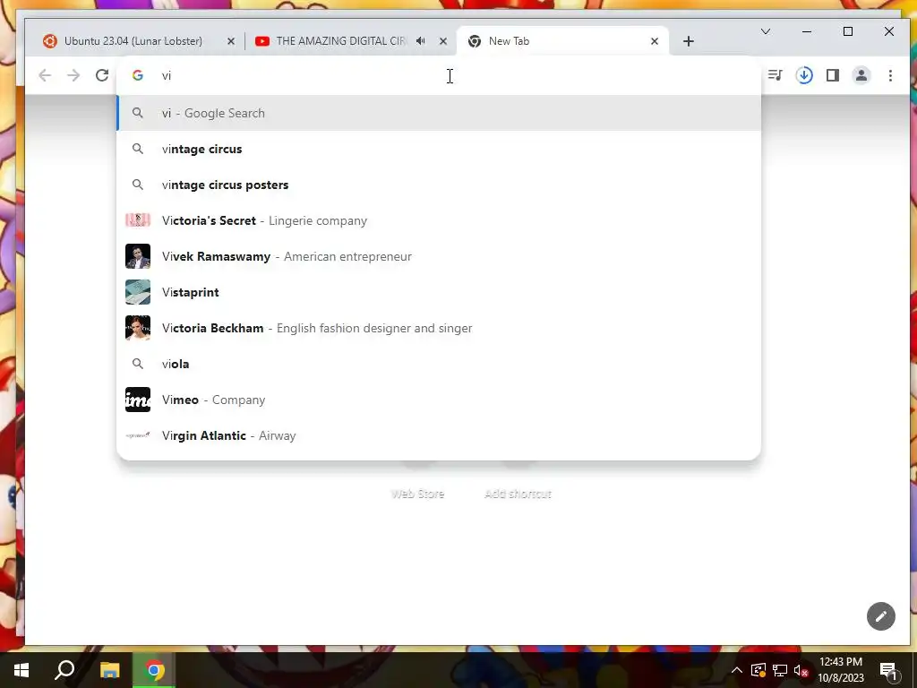Click in the address bar containing 'vi'
This screenshot has width=917, height=688.
[x=439, y=75]
